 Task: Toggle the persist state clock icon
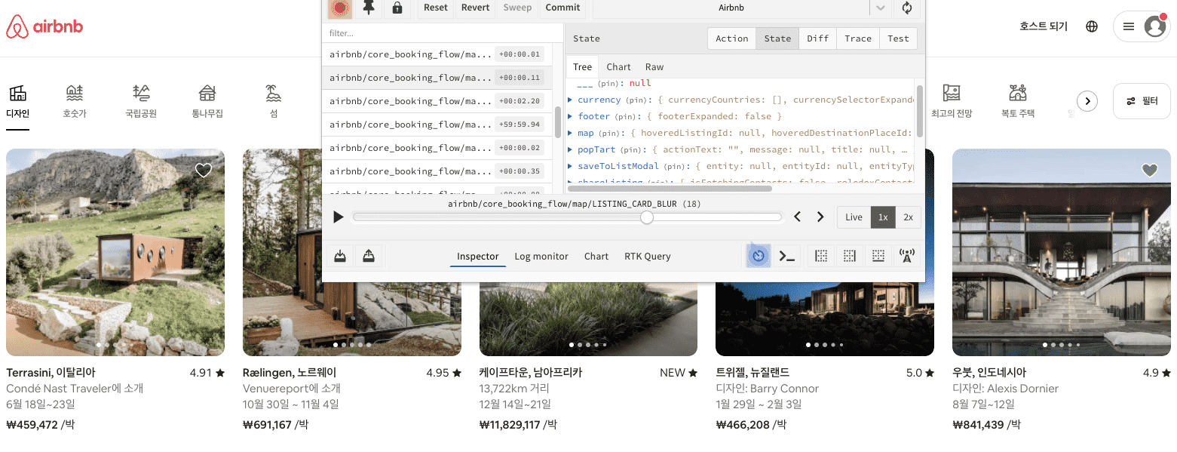759,257
